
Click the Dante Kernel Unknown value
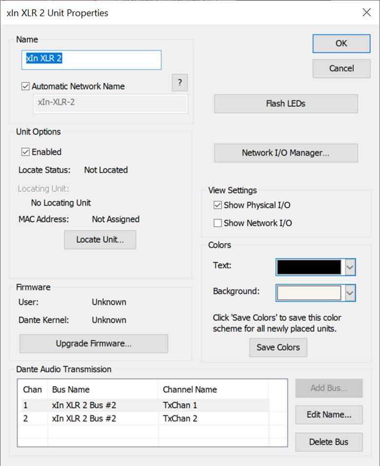coord(109,320)
